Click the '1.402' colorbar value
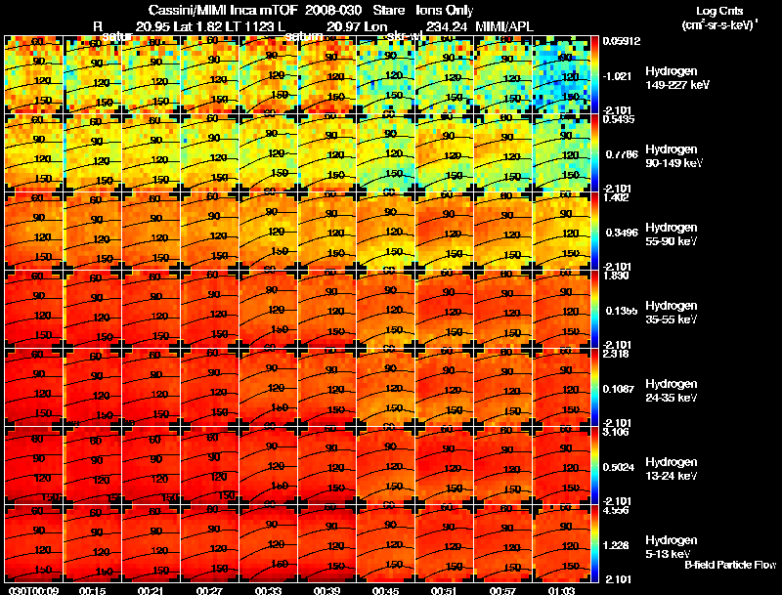The height and width of the screenshot is (595, 782). point(616,197)
